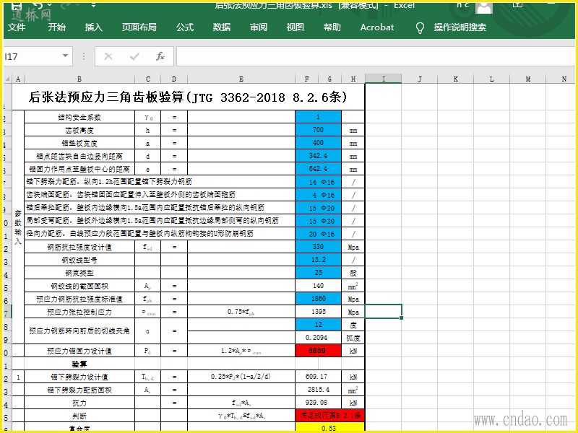
Task: Click the 抗力 label cell
Action: [x=79, y=403]
